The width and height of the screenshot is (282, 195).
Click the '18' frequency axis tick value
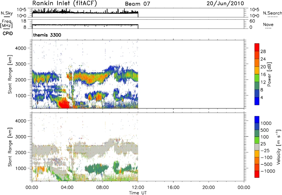pos(24,21)
